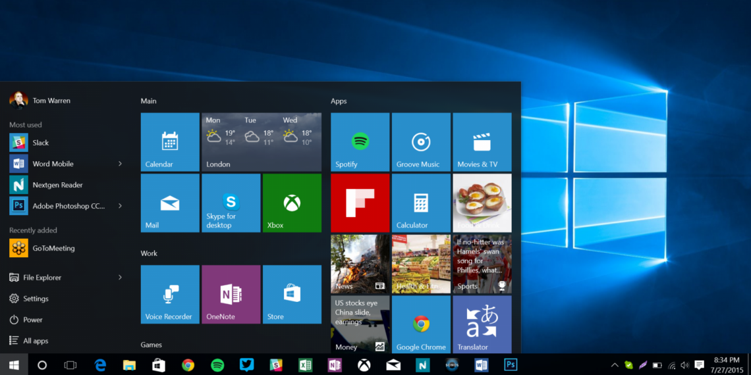751x375 pixels.
Task: Click the All apps button
Action: (x=36, y=341)
